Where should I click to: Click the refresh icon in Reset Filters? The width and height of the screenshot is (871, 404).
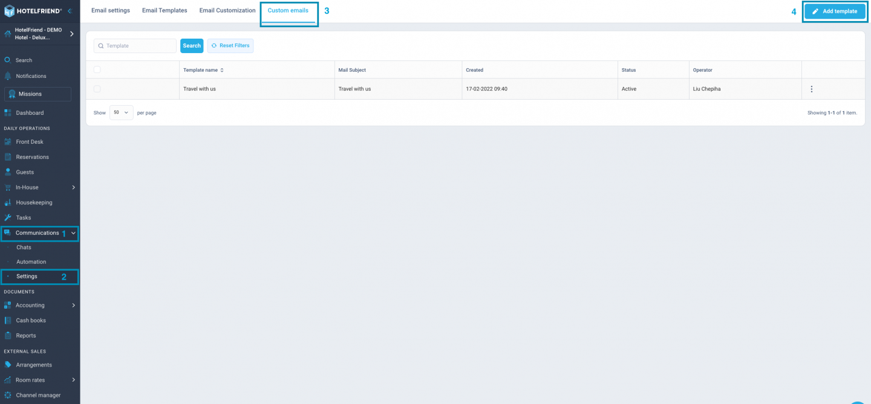tap(214, 46)
